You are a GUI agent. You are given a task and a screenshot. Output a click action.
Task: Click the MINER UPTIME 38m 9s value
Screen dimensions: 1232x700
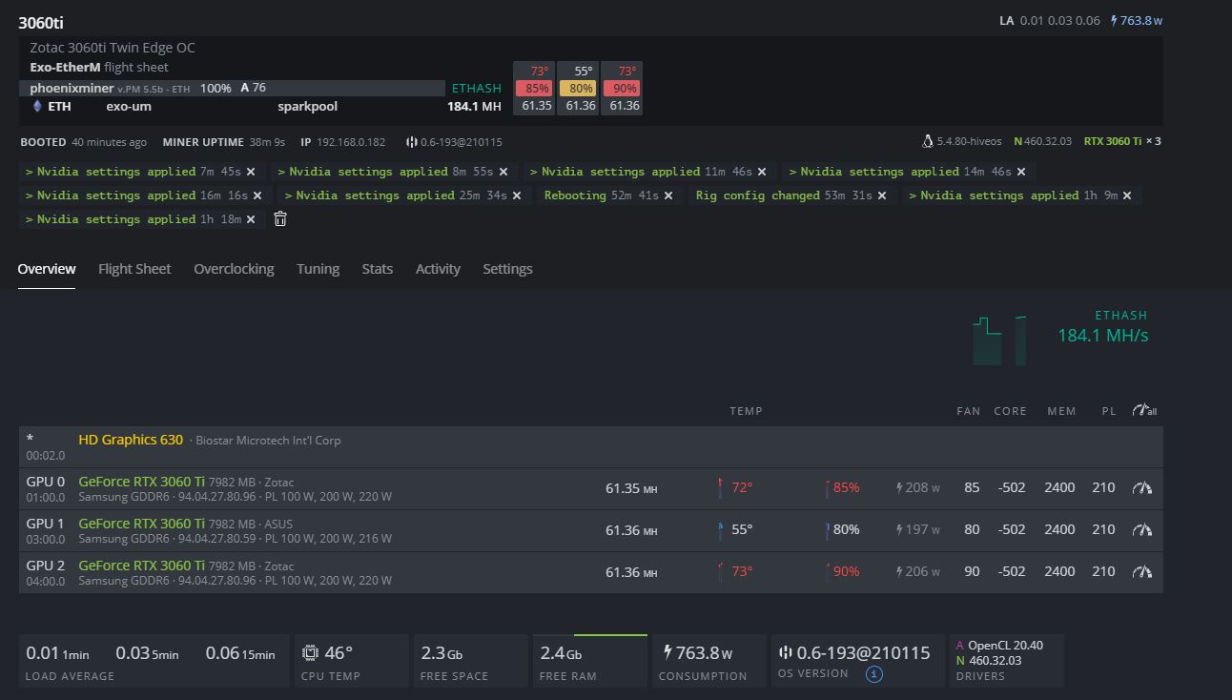[x=267, y=142]
